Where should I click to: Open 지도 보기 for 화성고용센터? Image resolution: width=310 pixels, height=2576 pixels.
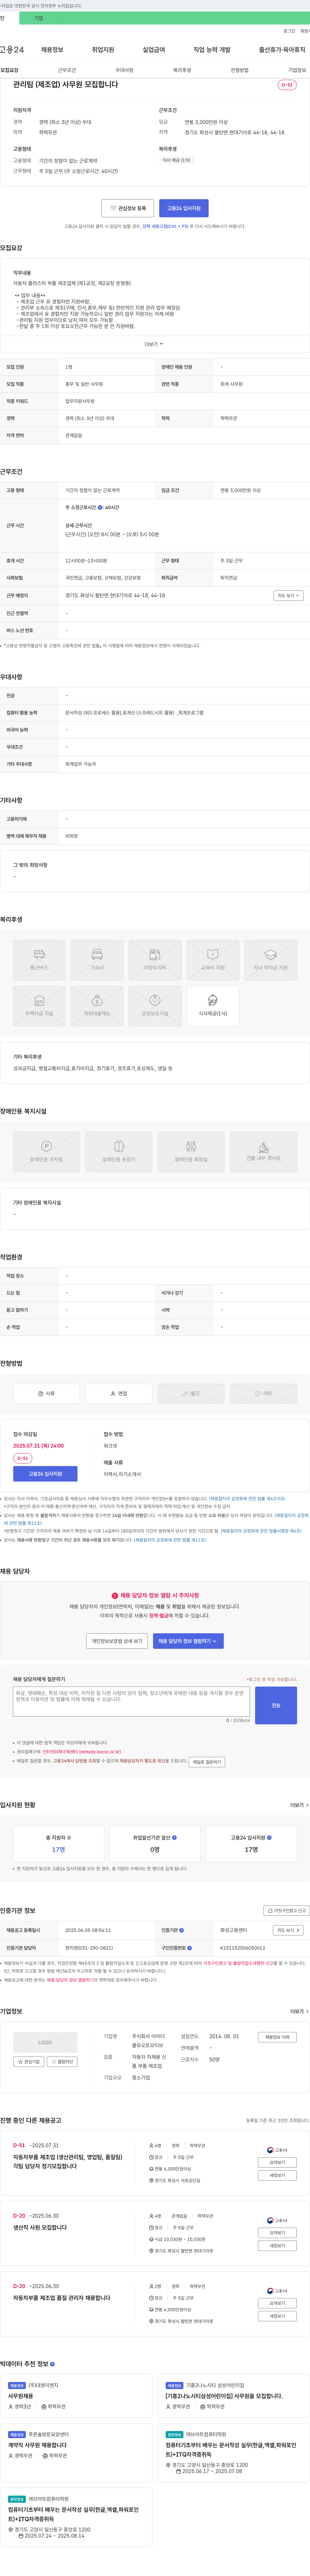coord(288,1930)
